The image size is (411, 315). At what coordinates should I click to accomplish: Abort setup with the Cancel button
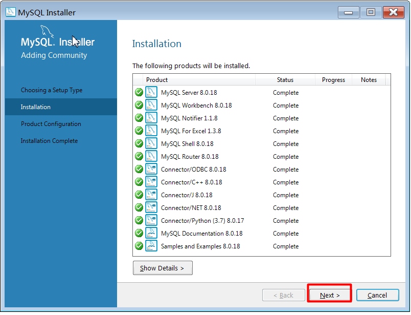point(377,296)
